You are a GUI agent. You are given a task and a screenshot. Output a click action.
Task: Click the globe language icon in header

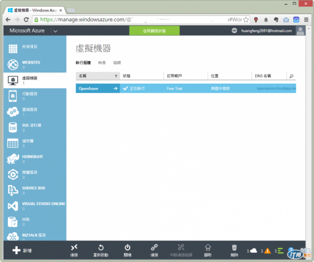[x=234, y=31]
